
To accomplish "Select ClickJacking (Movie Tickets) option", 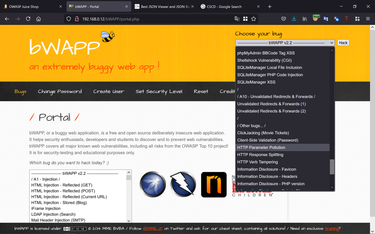I will pyautogui.click(x=282, y=133).
